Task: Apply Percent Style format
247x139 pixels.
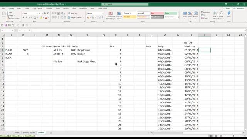Action: (93, 17)
